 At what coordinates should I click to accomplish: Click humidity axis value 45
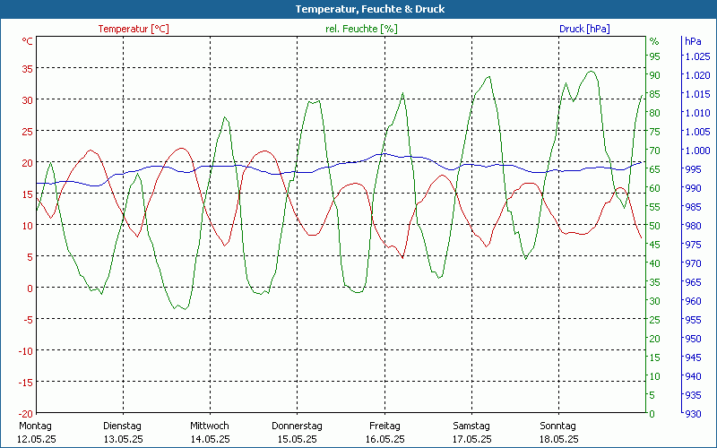655,245
